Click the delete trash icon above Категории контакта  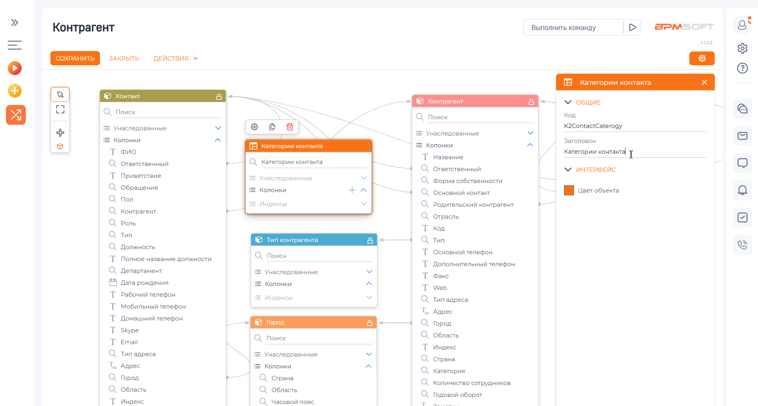click(290, 127)
